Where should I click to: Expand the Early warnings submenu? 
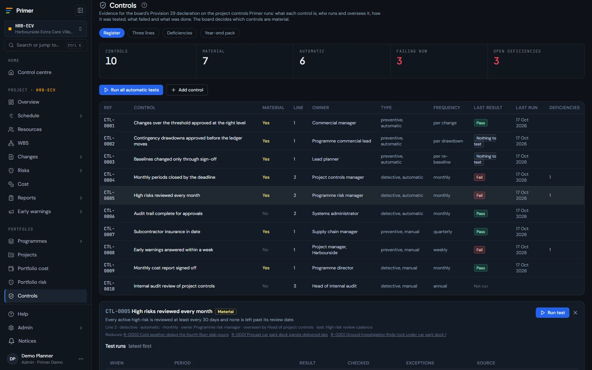[81, 212]
